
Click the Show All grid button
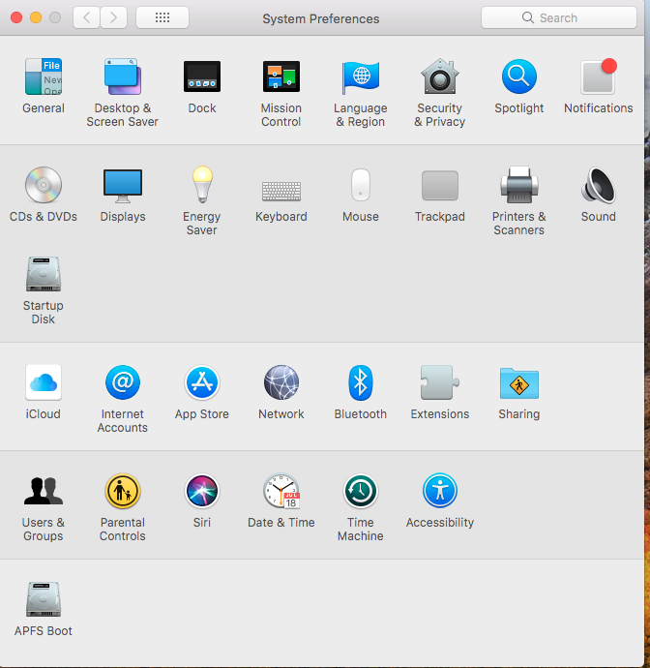[162, 17]
